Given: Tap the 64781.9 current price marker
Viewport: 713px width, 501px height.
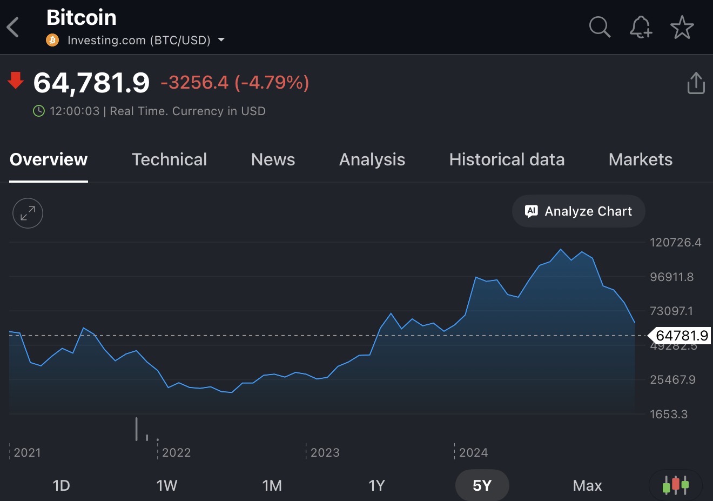Looking at the screenshot, I should tap(681, 336).
